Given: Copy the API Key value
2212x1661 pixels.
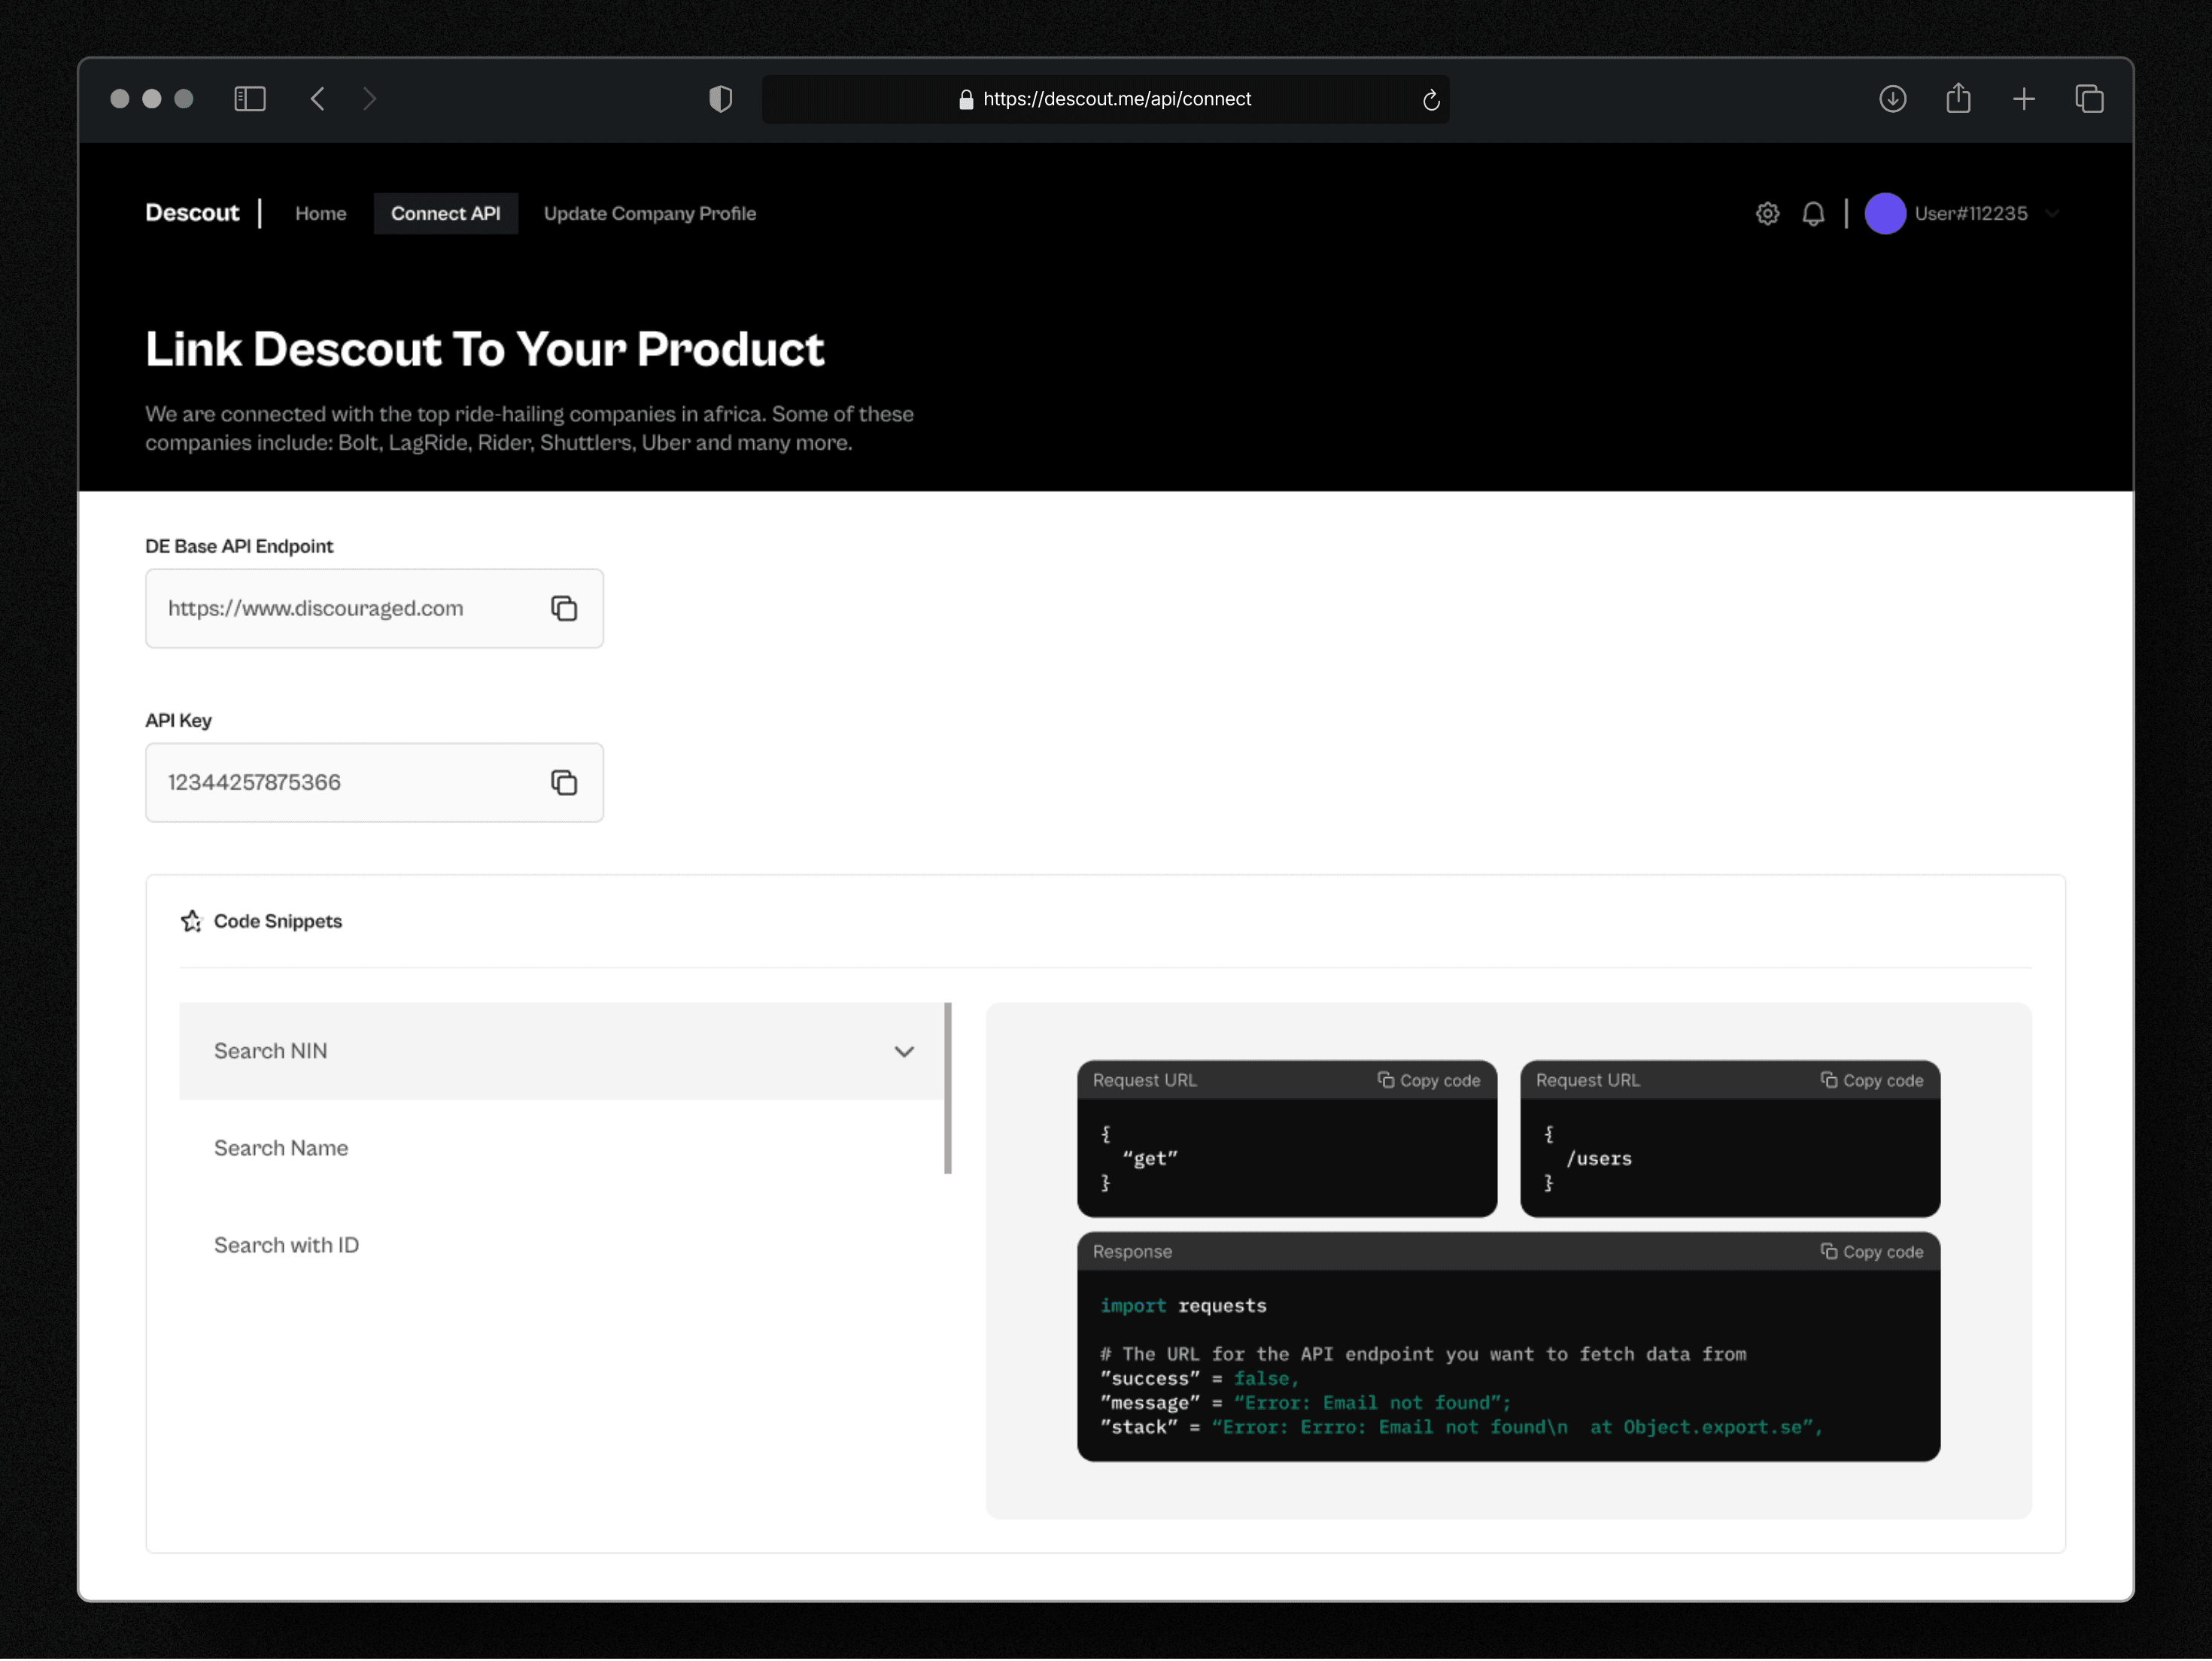Looking at the screenshot, I should [x=564, y=782].
